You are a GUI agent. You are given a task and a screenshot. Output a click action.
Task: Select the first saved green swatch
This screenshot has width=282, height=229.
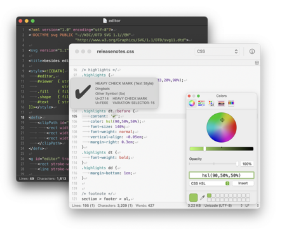tap(209, 195)
